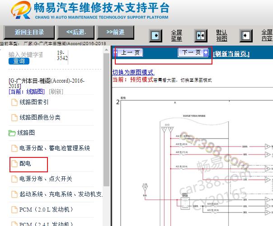This screenshot has height=226, width=273.
Task: Click the page icon beside 配电
Action: tap(14, 164)
